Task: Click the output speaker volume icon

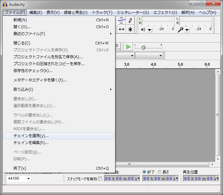Action: (143, 29)
